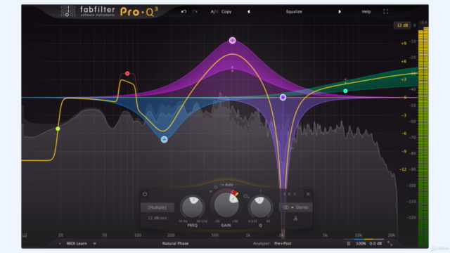The height and width of the screenshot is (253, 450).
Task: Click the Q knob
Action: click(260, 207)
